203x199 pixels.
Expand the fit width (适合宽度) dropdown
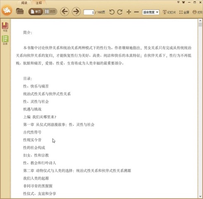click(x=150, y=12)
